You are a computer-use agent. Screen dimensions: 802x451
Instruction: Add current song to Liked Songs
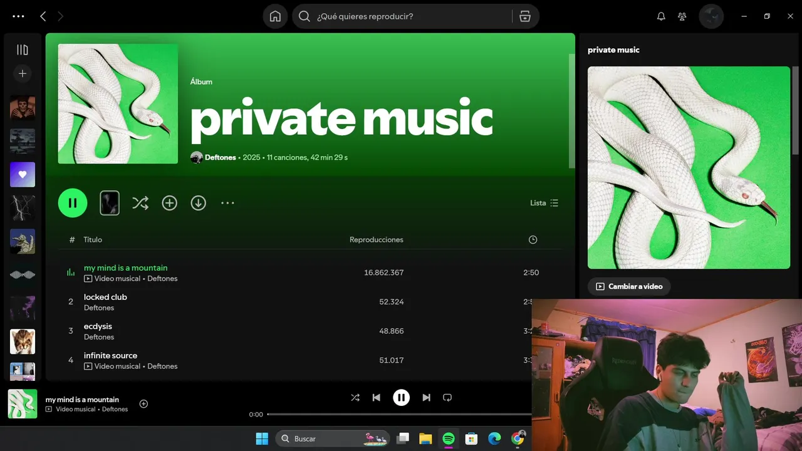[143, 404]
